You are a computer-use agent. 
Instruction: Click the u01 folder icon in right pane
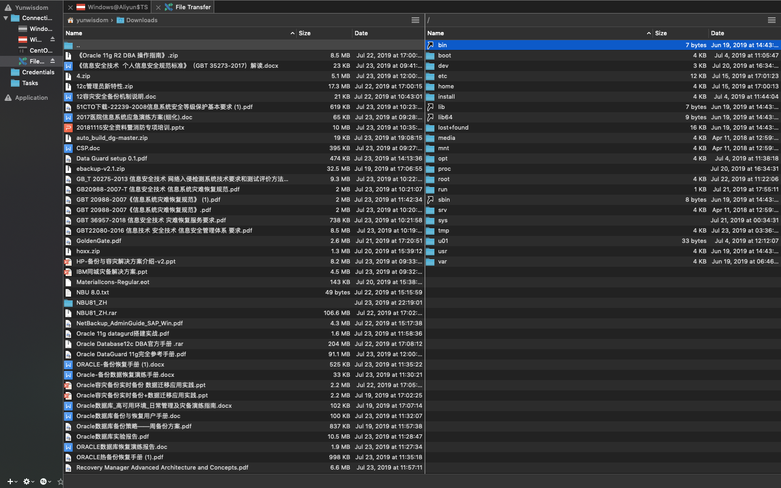(430, 241)
